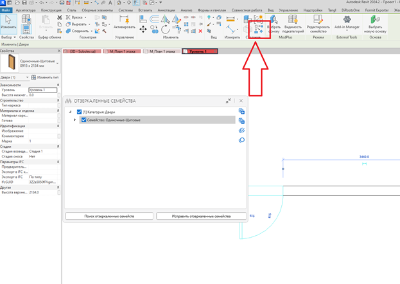Click the scissors Cut icon

coord(60,17)
